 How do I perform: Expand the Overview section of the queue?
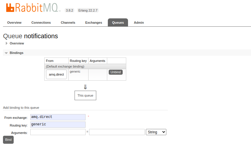pyautogui.click(x=17, y=43)
